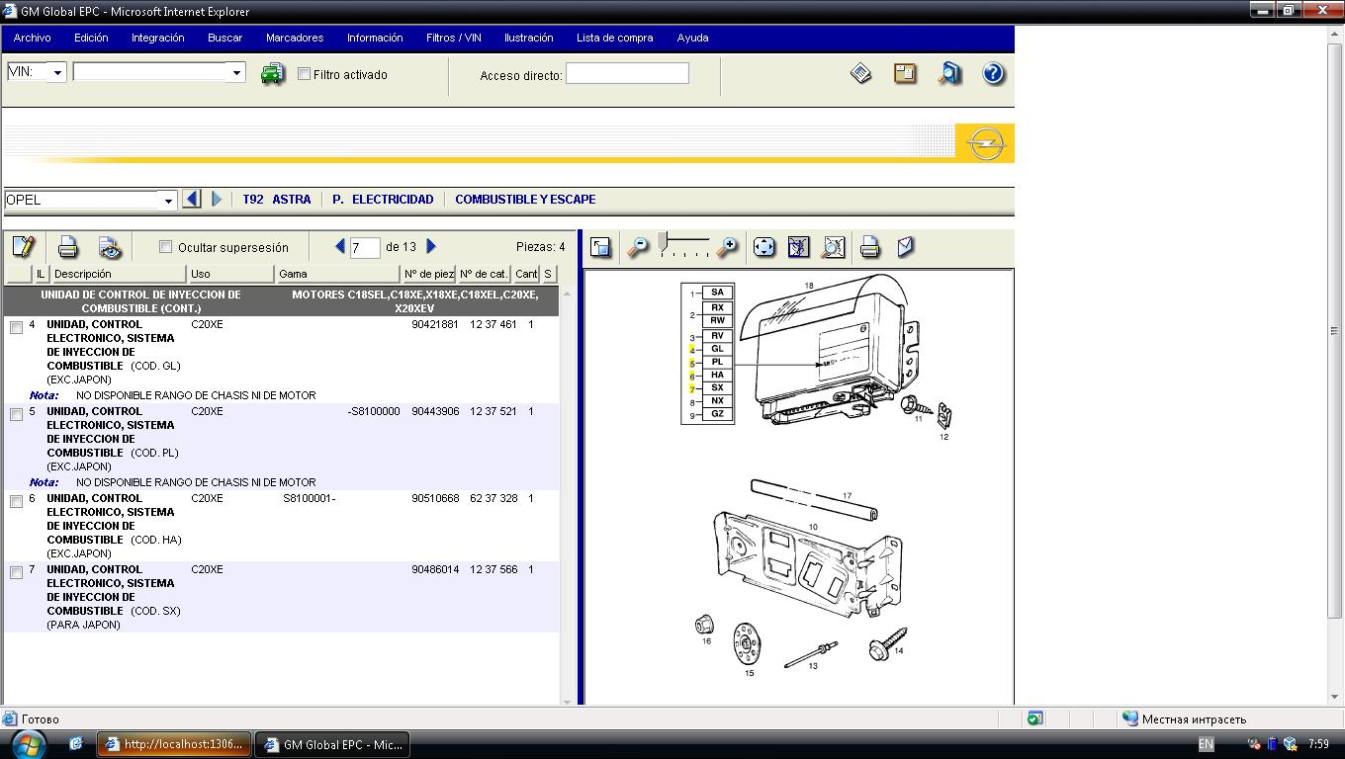The width and height of the screenshot is (1345, 759).
Task: Click the notepad with pencil icon
Action: point(23,246)
